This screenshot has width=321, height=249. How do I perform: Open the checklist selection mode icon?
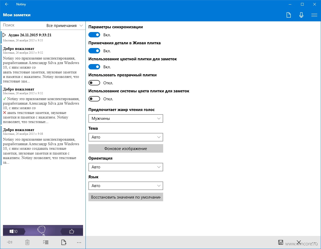45,242
